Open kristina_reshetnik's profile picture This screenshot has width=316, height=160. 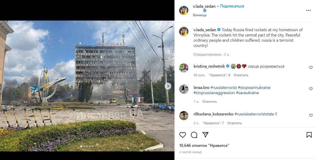(x=184, y=68)
